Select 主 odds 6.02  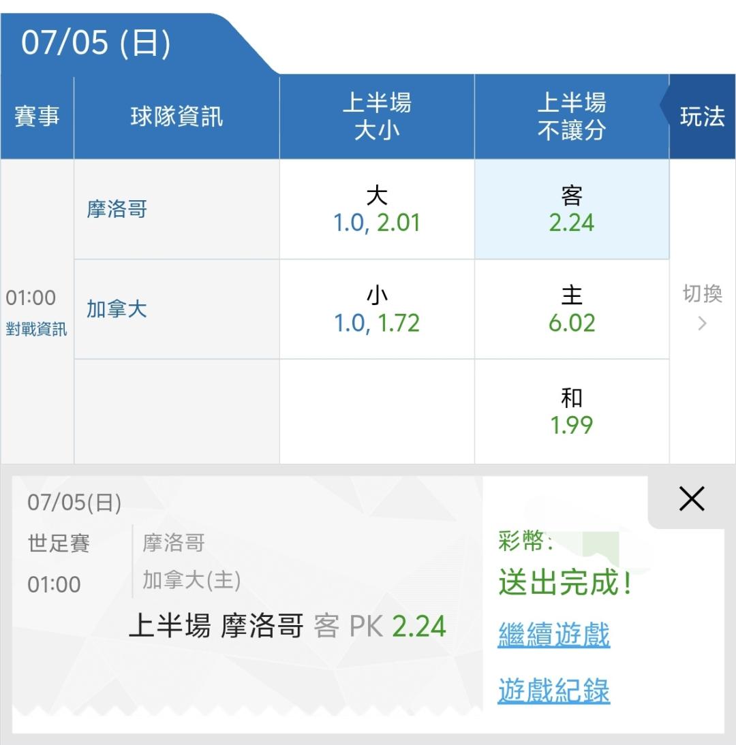click(572, 309)
